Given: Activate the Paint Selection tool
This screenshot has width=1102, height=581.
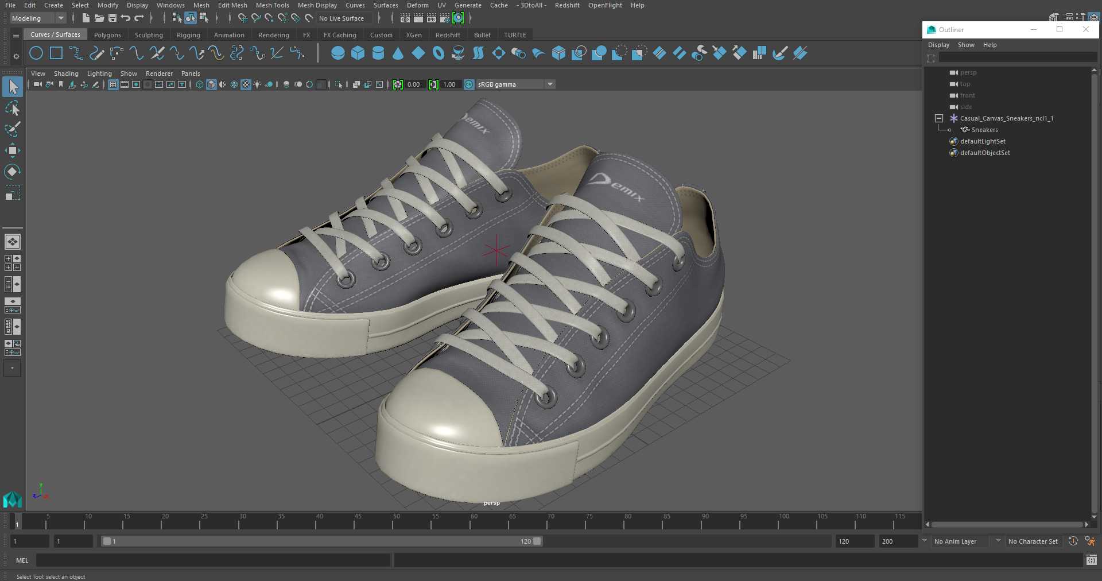Looking at the screenshot, I should 13,129.
